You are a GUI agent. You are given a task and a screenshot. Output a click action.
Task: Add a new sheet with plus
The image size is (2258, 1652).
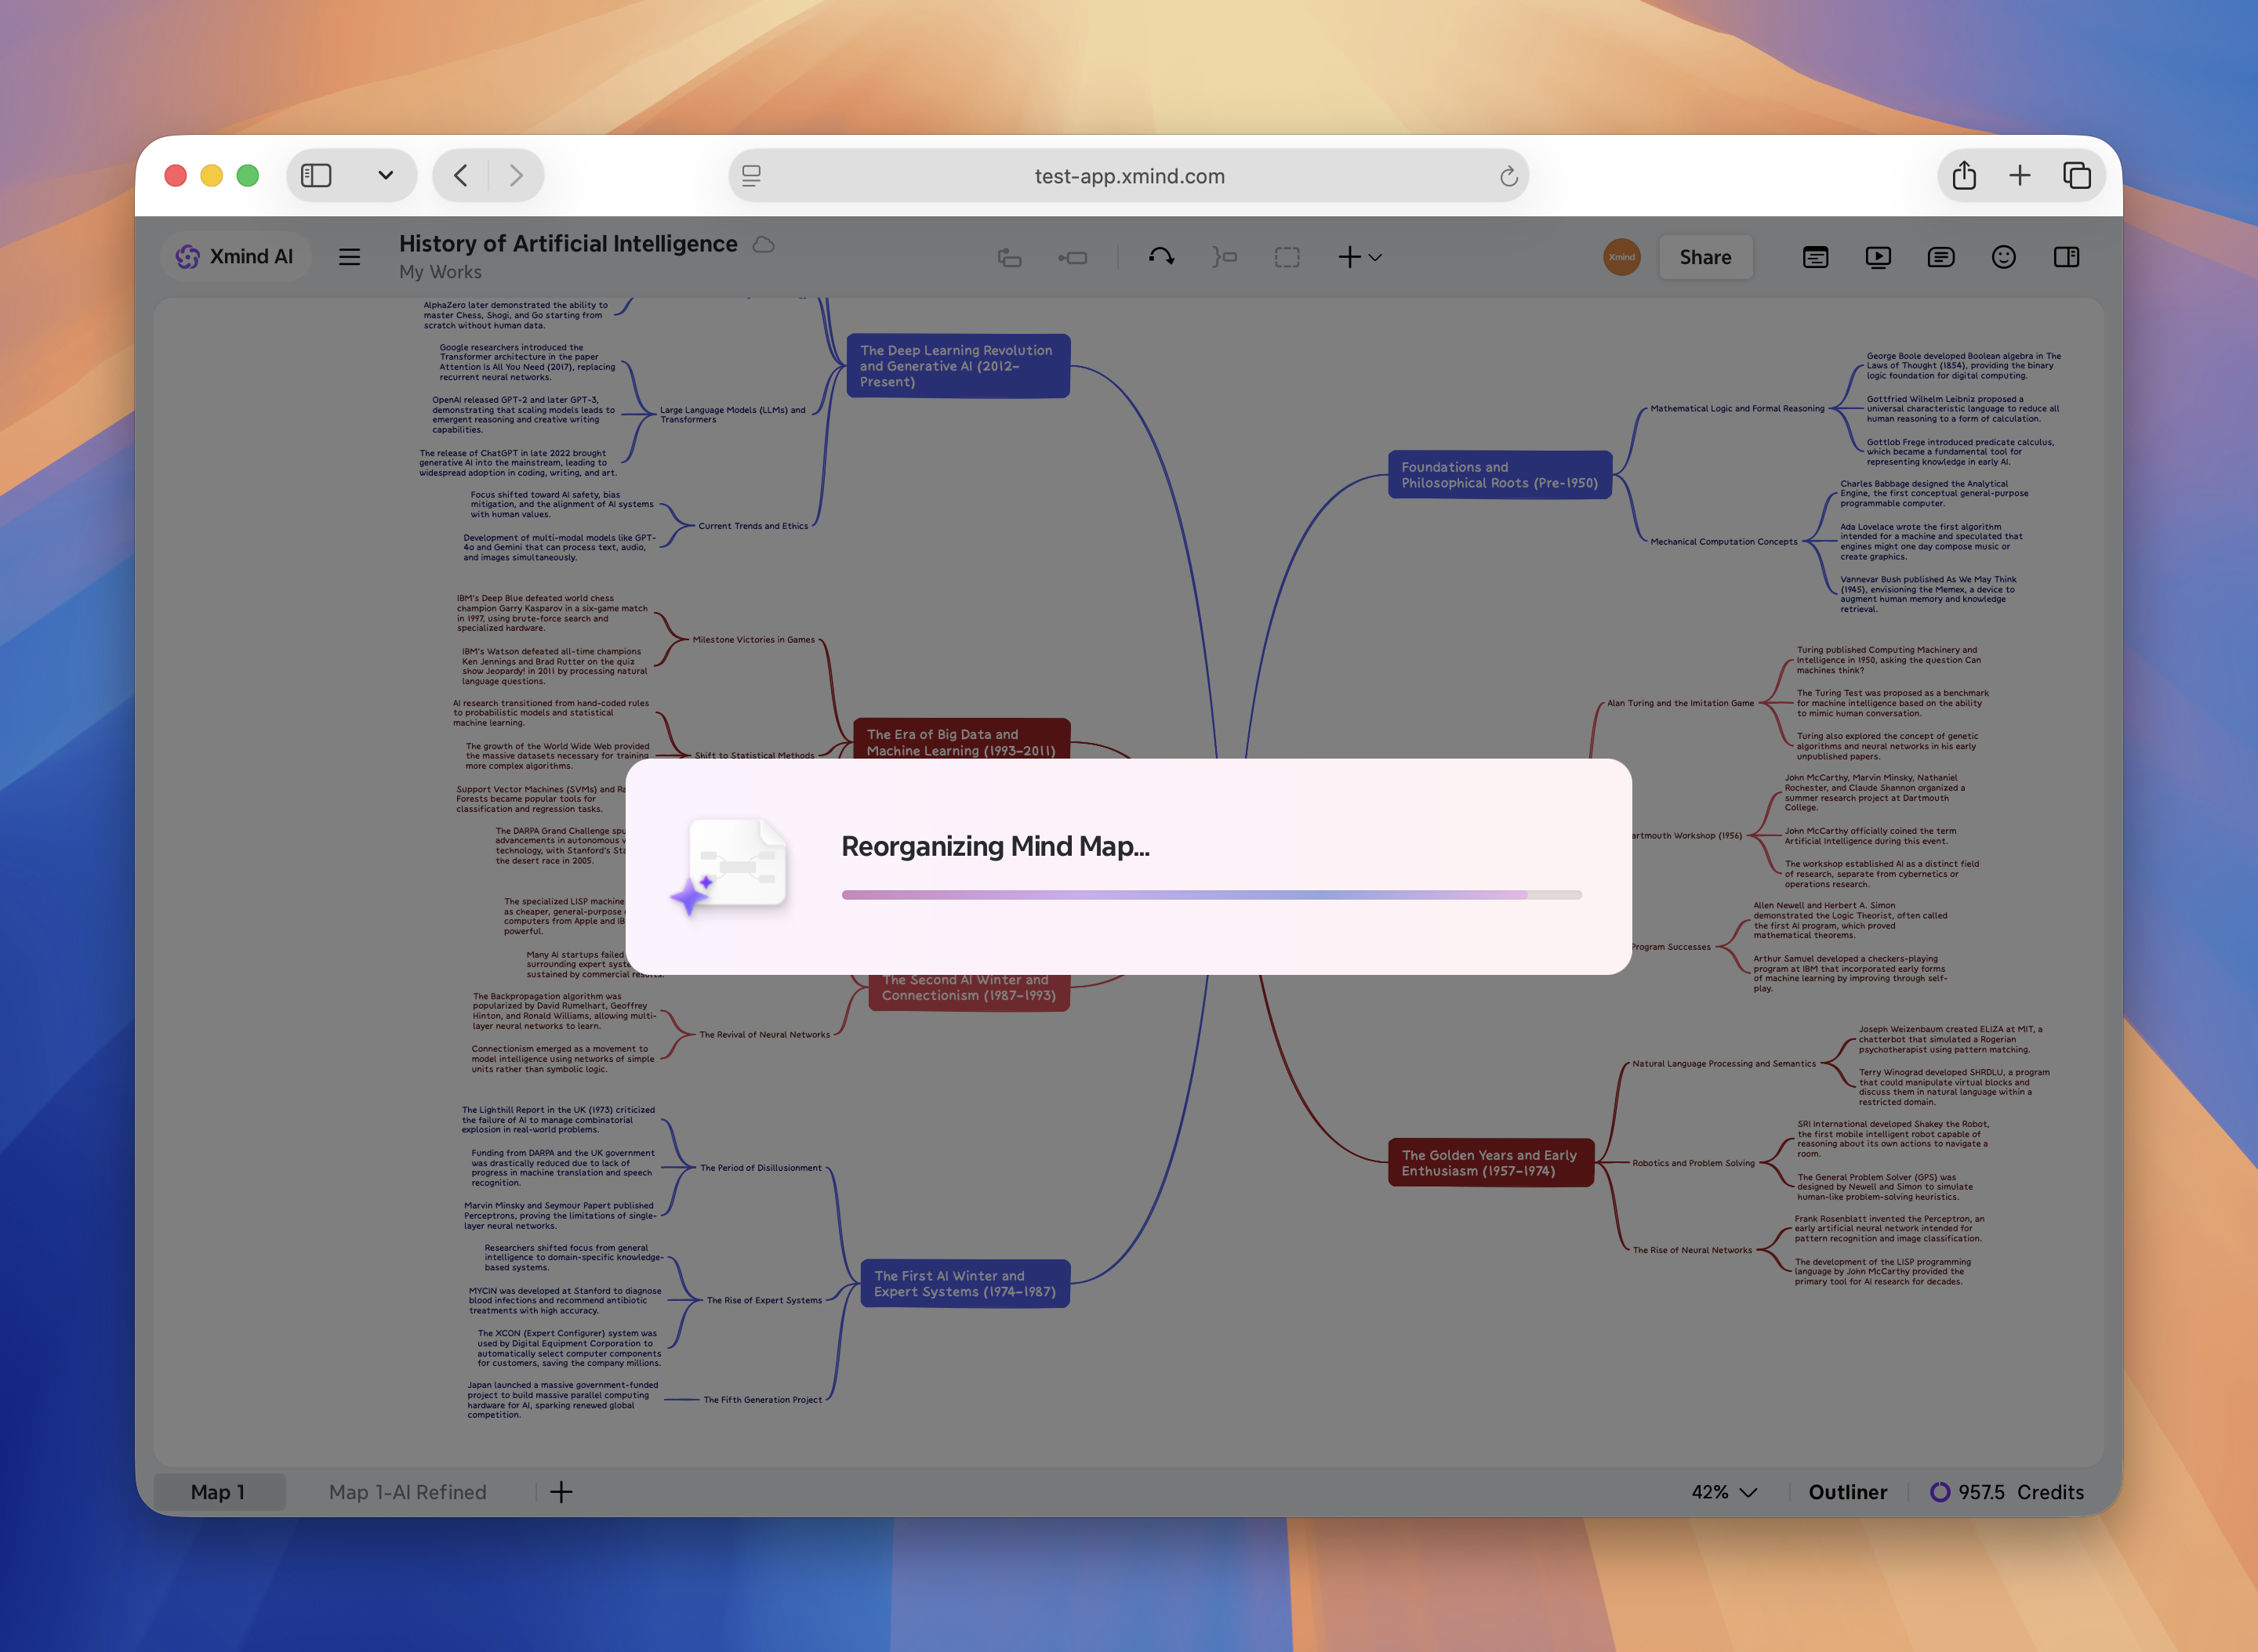[561, 1492]
